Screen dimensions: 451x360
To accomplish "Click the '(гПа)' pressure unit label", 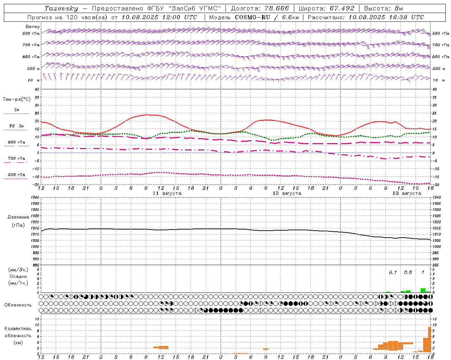I will [x=18, y=225].
